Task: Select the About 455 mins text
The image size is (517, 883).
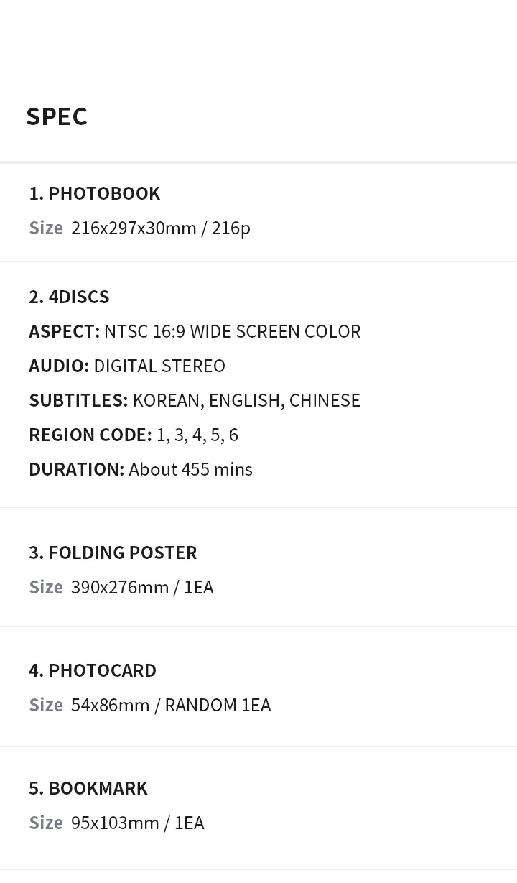Action: [x=190, y=469]
